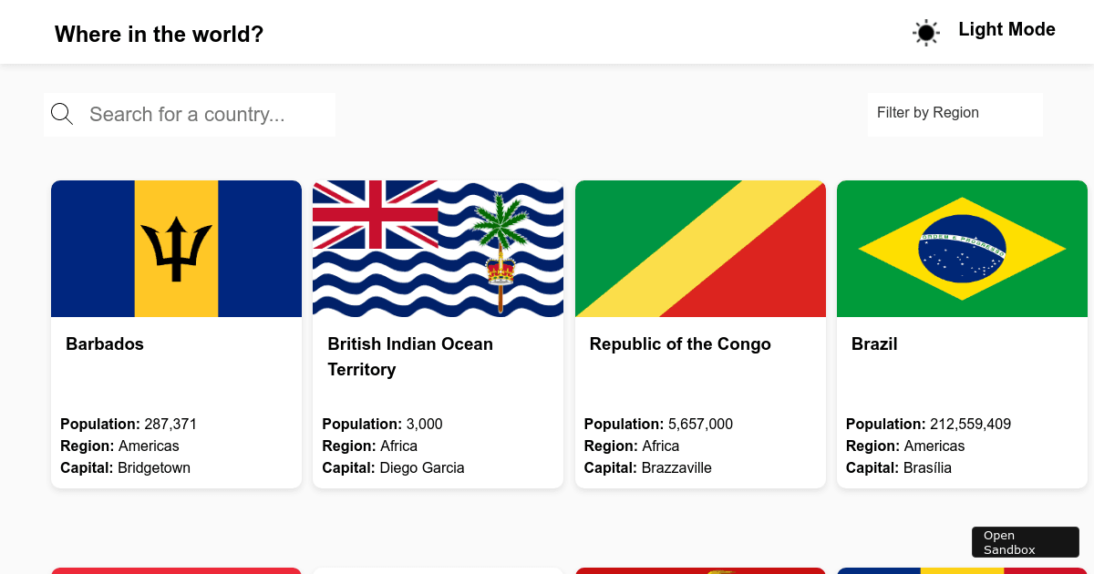The width and height of the screenshot is (1094, 574).
Task: Select the Republic of the Congo flag
Action: point(700,249)
